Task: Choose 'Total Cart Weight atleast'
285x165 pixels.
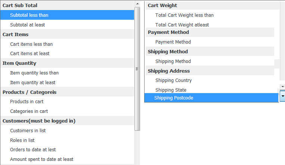Action: point(212,24)
